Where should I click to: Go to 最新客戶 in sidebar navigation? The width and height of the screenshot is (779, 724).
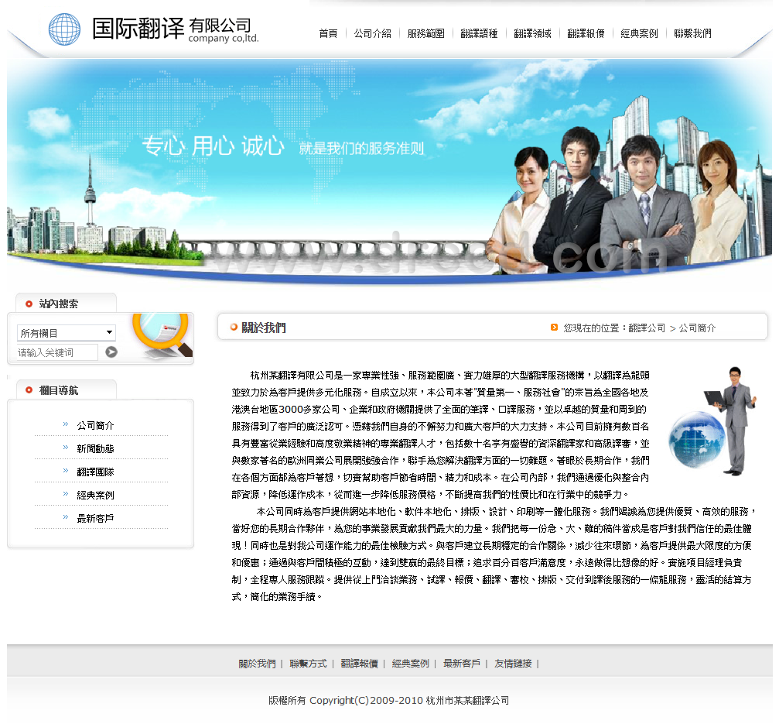click(x=95, y=519)
